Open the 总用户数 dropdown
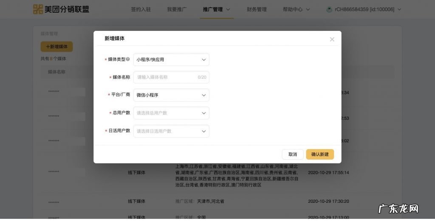The height and width of the screenshot is (221, 435). [x=171, y=113]
